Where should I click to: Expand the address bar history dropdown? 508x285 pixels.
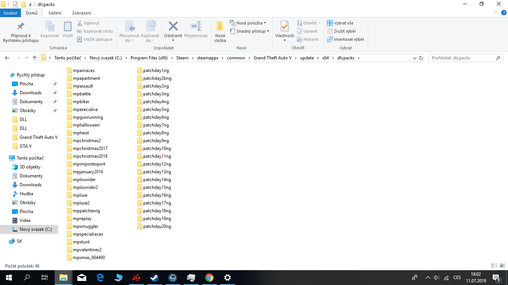415,58
